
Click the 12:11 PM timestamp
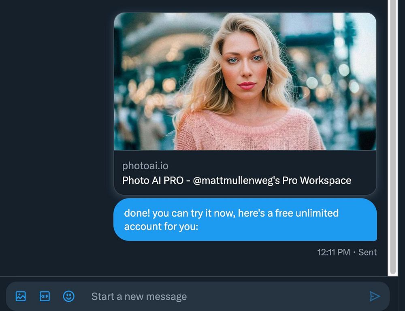(x=333, y=252)
